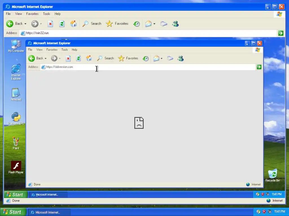Click Done text in outer window status bar
289x216 pixels.
[16, 201]
